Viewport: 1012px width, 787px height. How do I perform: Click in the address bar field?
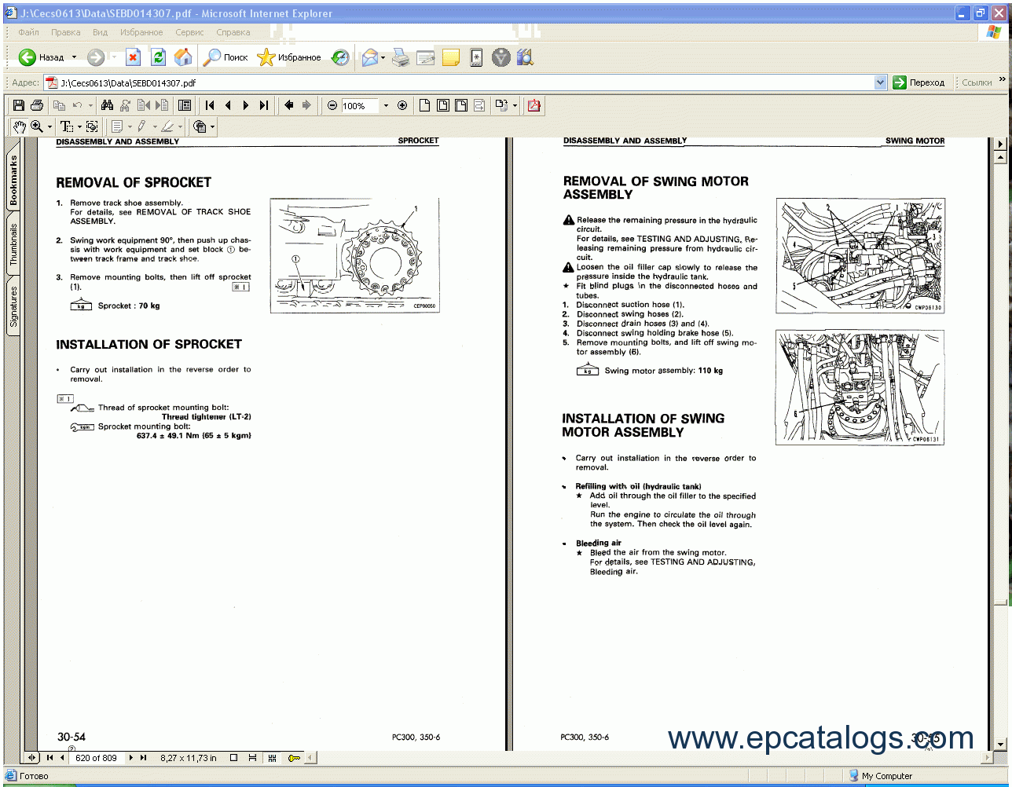click(465, 82)
